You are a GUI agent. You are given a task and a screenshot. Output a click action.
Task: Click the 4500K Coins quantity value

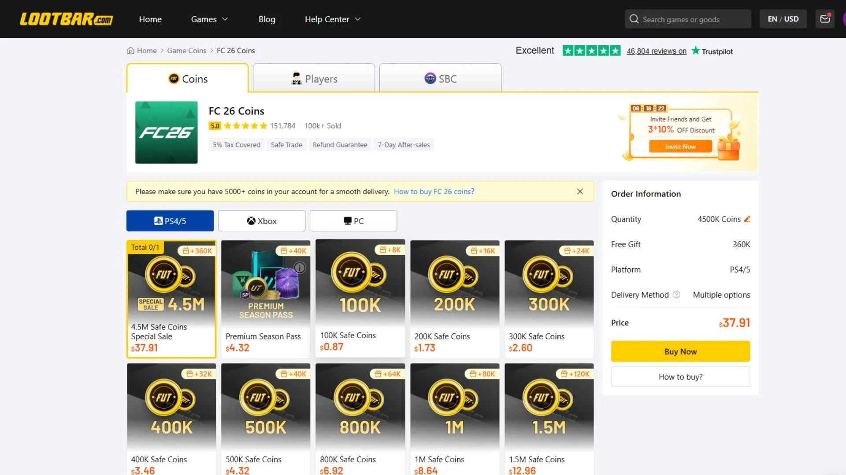pyautogui.click(x=719, y=219)
